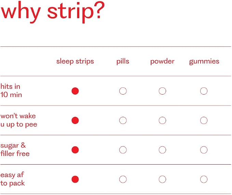This screenshot has width=232, height=195.
Task: Choose gummies circle in sugar & filler free row
Action: [x=204, y=150]
